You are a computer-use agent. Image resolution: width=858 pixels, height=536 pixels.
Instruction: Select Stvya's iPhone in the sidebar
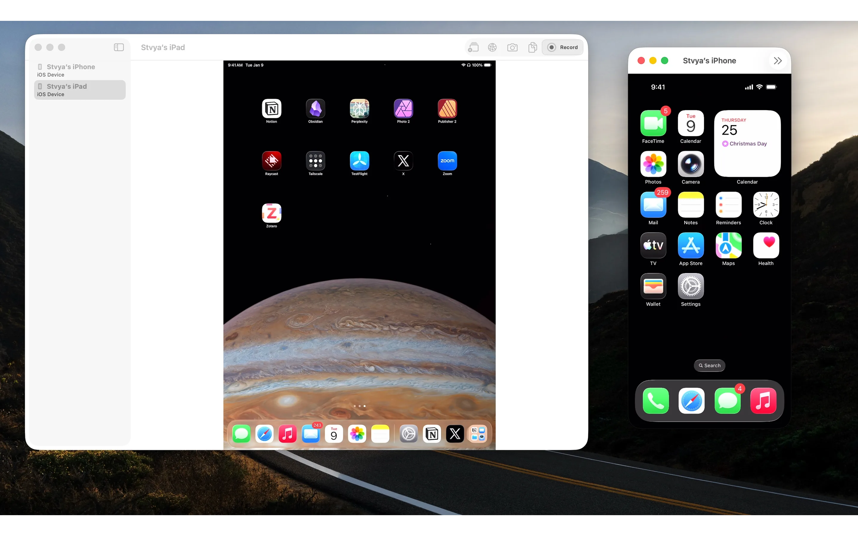[x=80, y=70]
